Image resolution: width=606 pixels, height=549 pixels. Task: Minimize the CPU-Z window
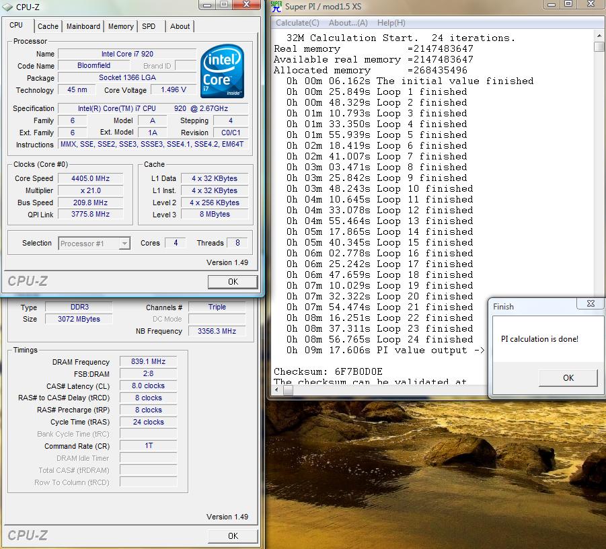208,5
